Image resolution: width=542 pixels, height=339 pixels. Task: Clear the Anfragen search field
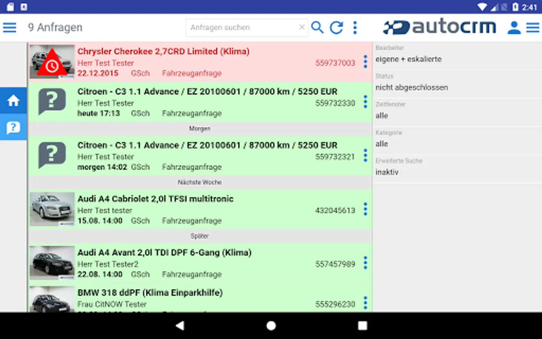302,27
